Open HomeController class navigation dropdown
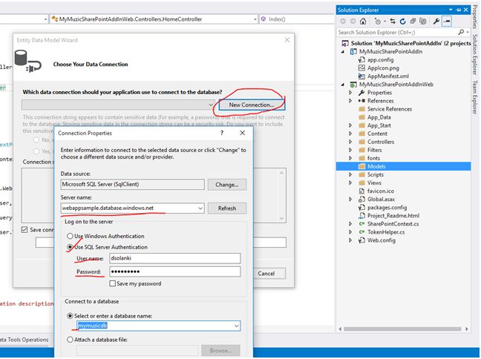Image resolution: width=481 pixels, height=359 pixels. (255, 19)
